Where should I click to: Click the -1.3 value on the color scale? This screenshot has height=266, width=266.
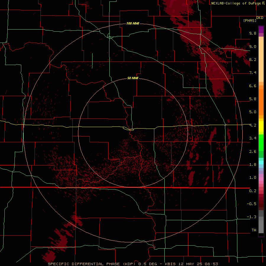[x=252, y=217]
